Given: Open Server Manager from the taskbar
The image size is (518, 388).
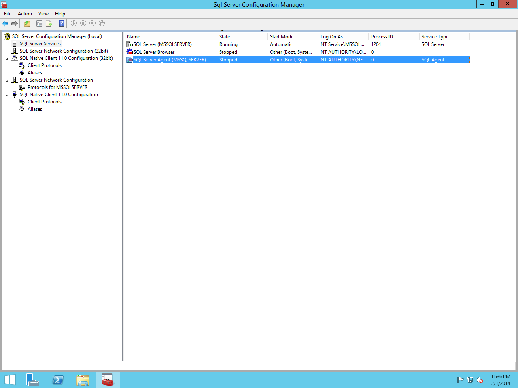Looking at the screenshot, I should (x=33, y=380).
